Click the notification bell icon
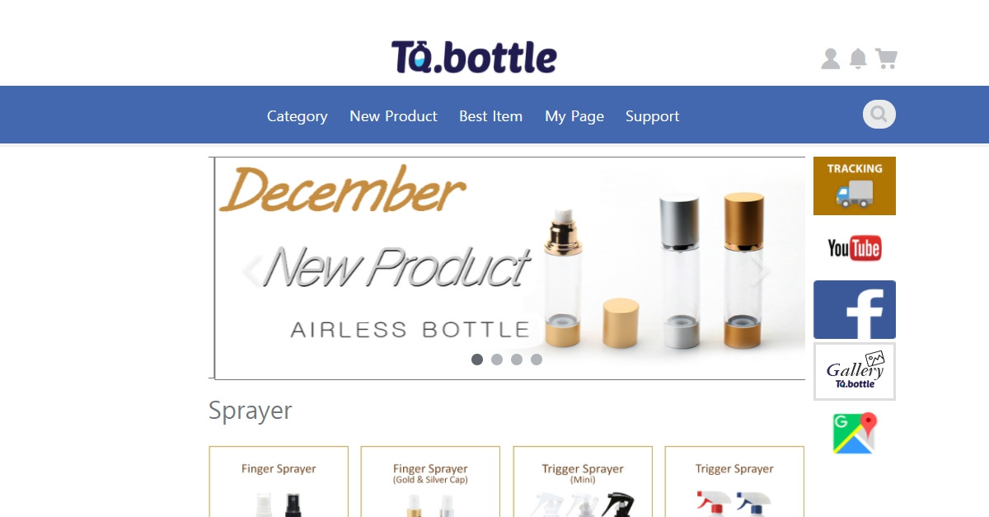The image size is (989, 517). tap(858, 59)
